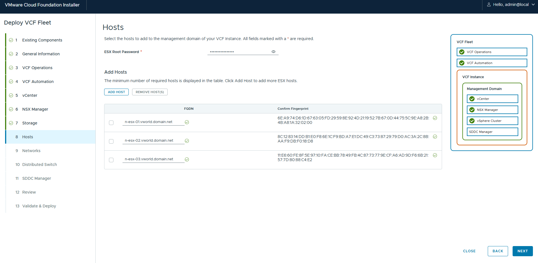Click the BACK button
Screen dimensions: 538x263
(498, 251)
